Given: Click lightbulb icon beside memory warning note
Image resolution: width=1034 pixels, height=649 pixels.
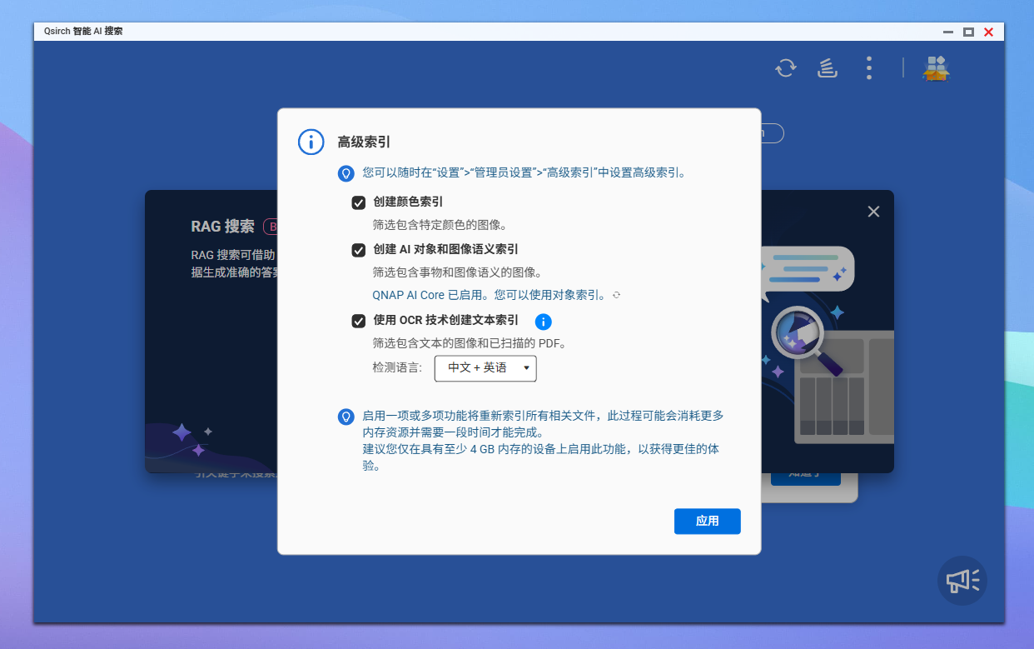Looking at the screenshot, I should 345,416.
